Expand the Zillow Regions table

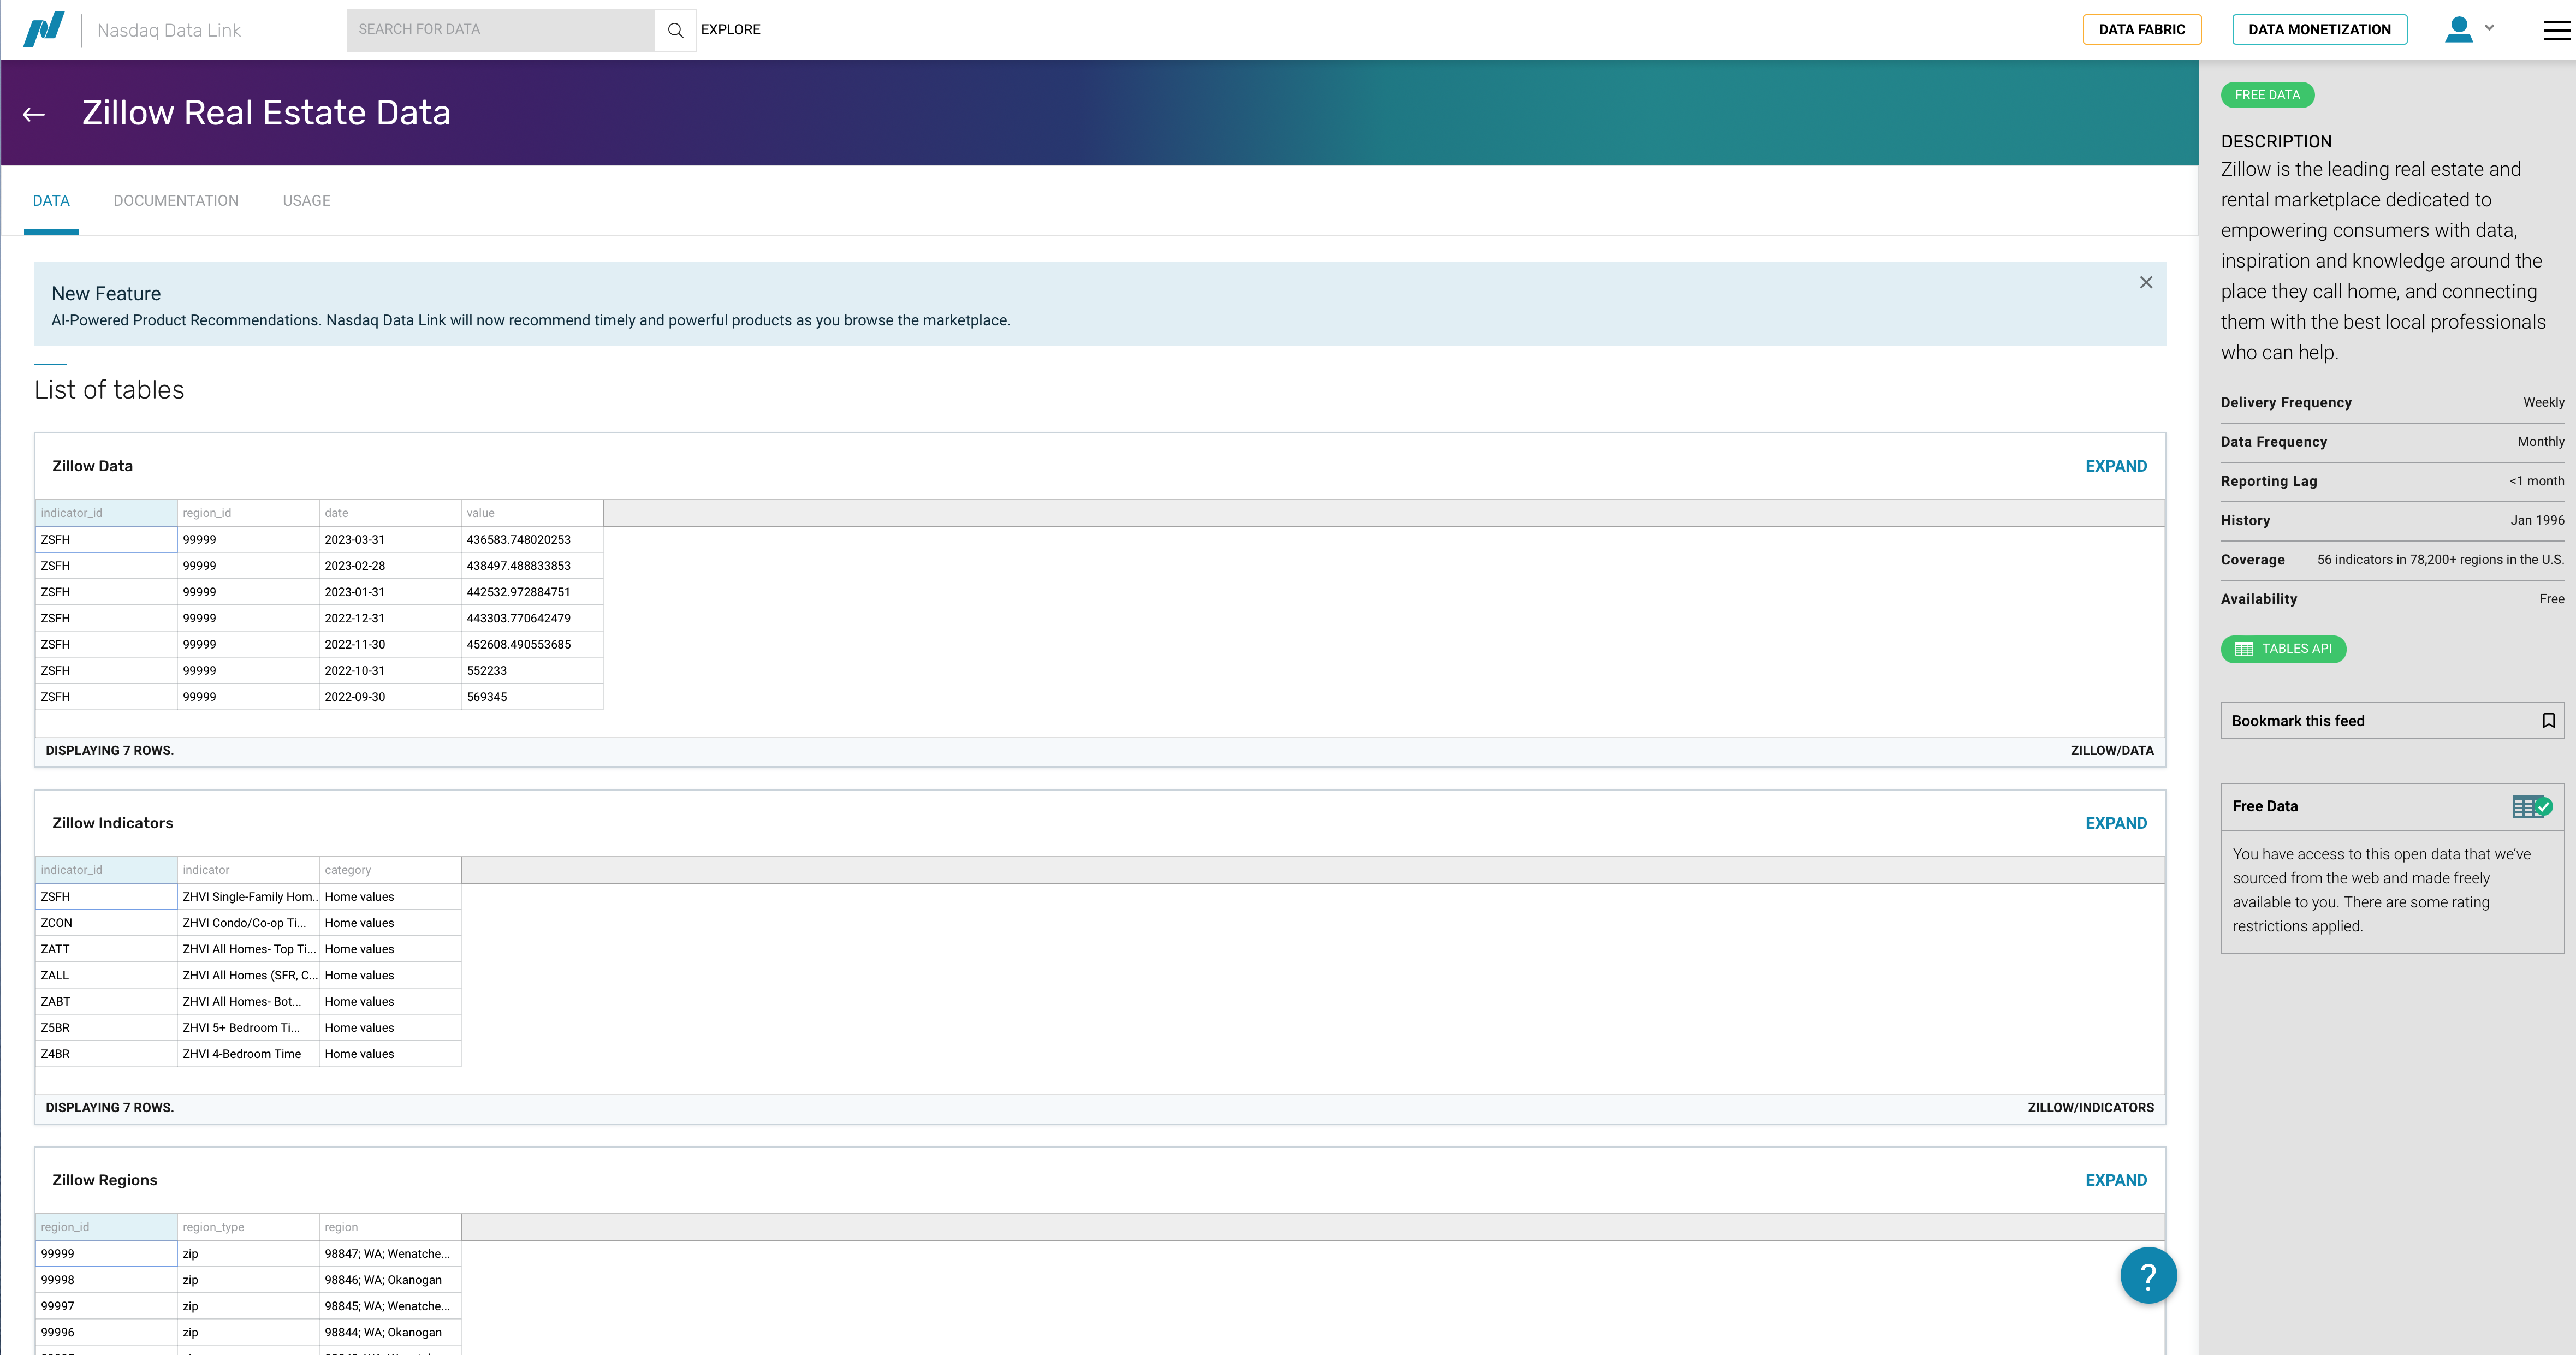pyautogui.click(x=2116, y=1180)
